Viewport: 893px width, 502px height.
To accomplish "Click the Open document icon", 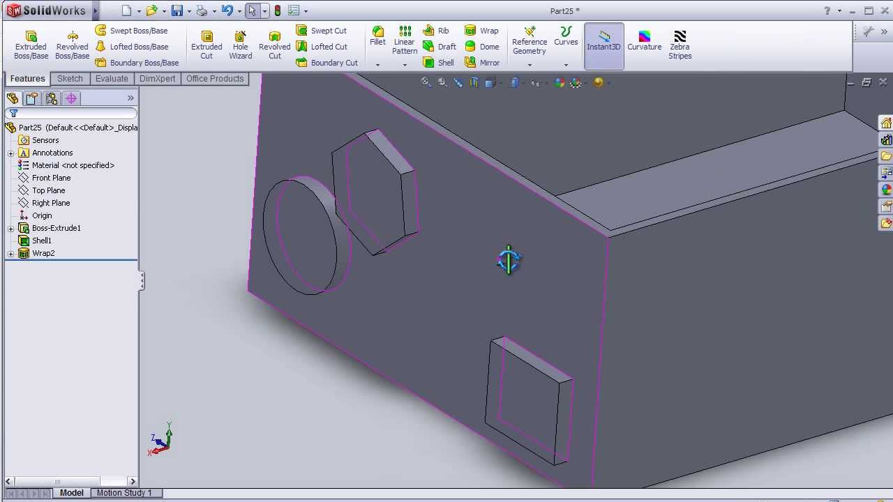I will (151, 10).
